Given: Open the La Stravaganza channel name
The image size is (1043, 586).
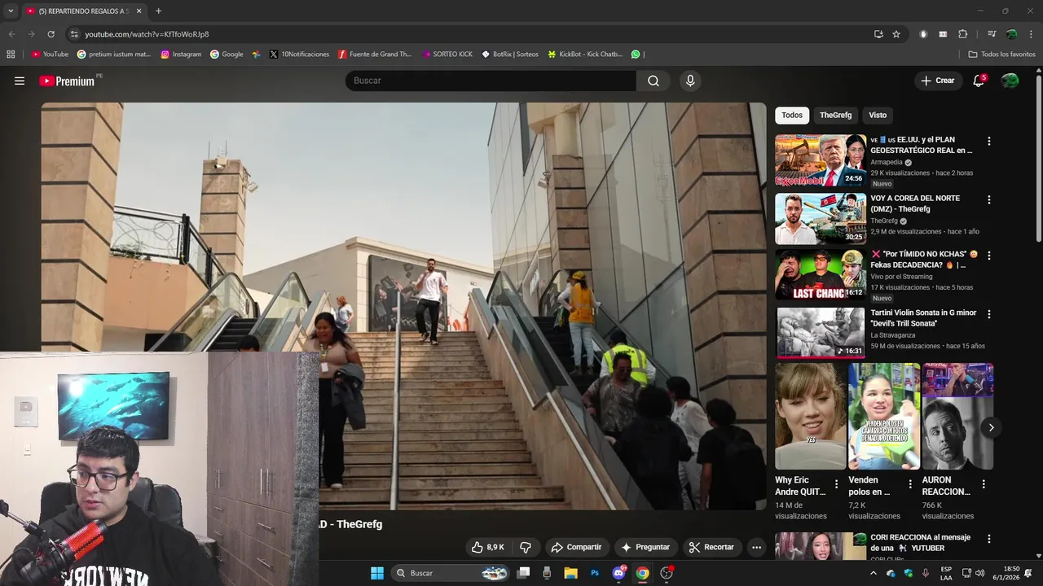Looking at the screenshot, I should coord(895,335).
